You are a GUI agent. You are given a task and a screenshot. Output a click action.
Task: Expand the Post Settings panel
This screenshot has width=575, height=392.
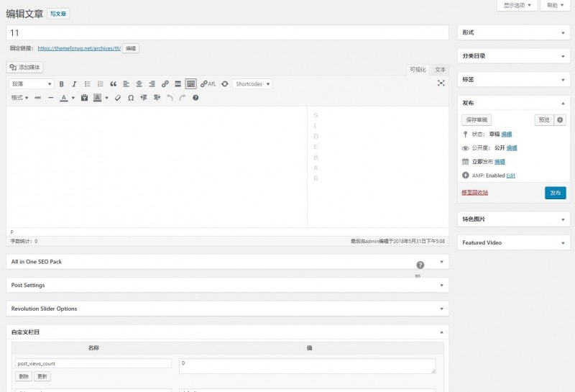point(441,286)
